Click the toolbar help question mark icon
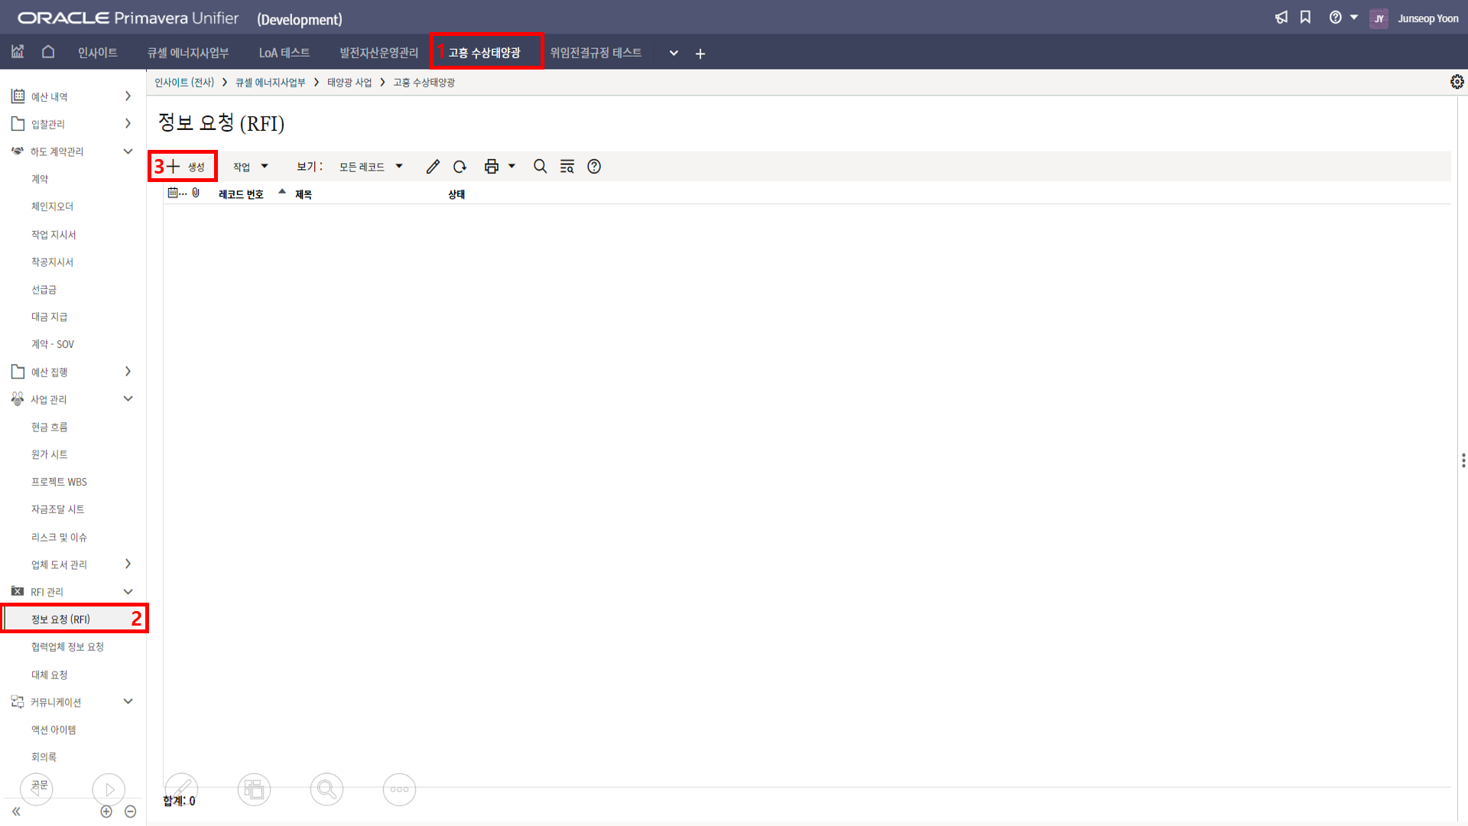This screenshot has height=826, width=1468. [x=594, y=167]
